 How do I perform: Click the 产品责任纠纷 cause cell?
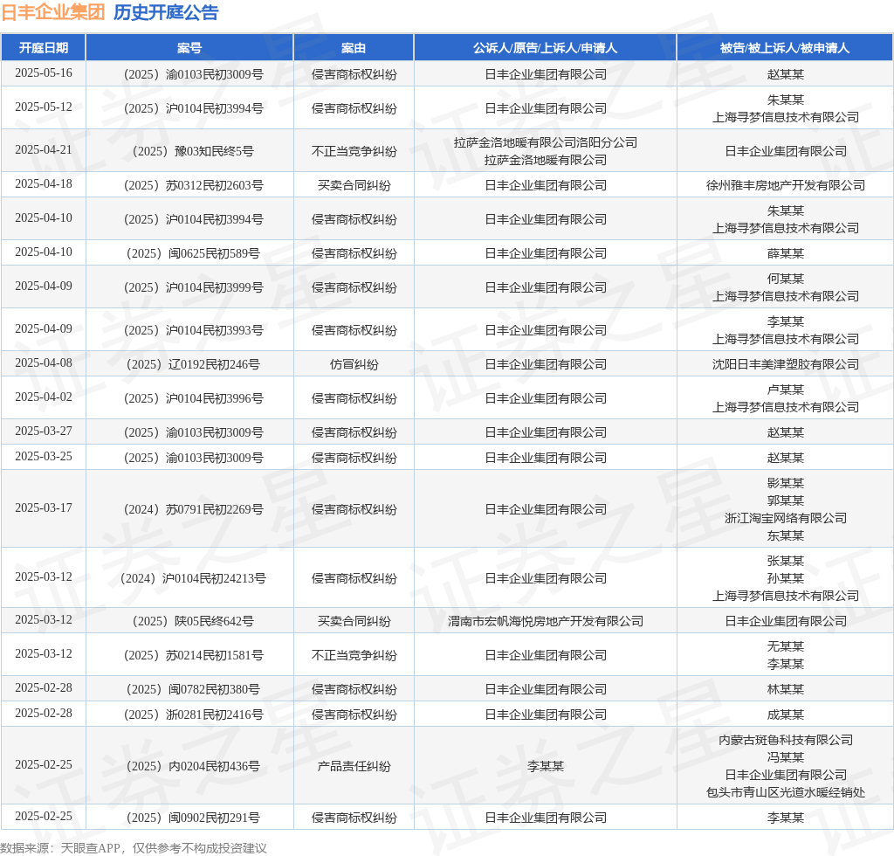(x=354, y=766)
